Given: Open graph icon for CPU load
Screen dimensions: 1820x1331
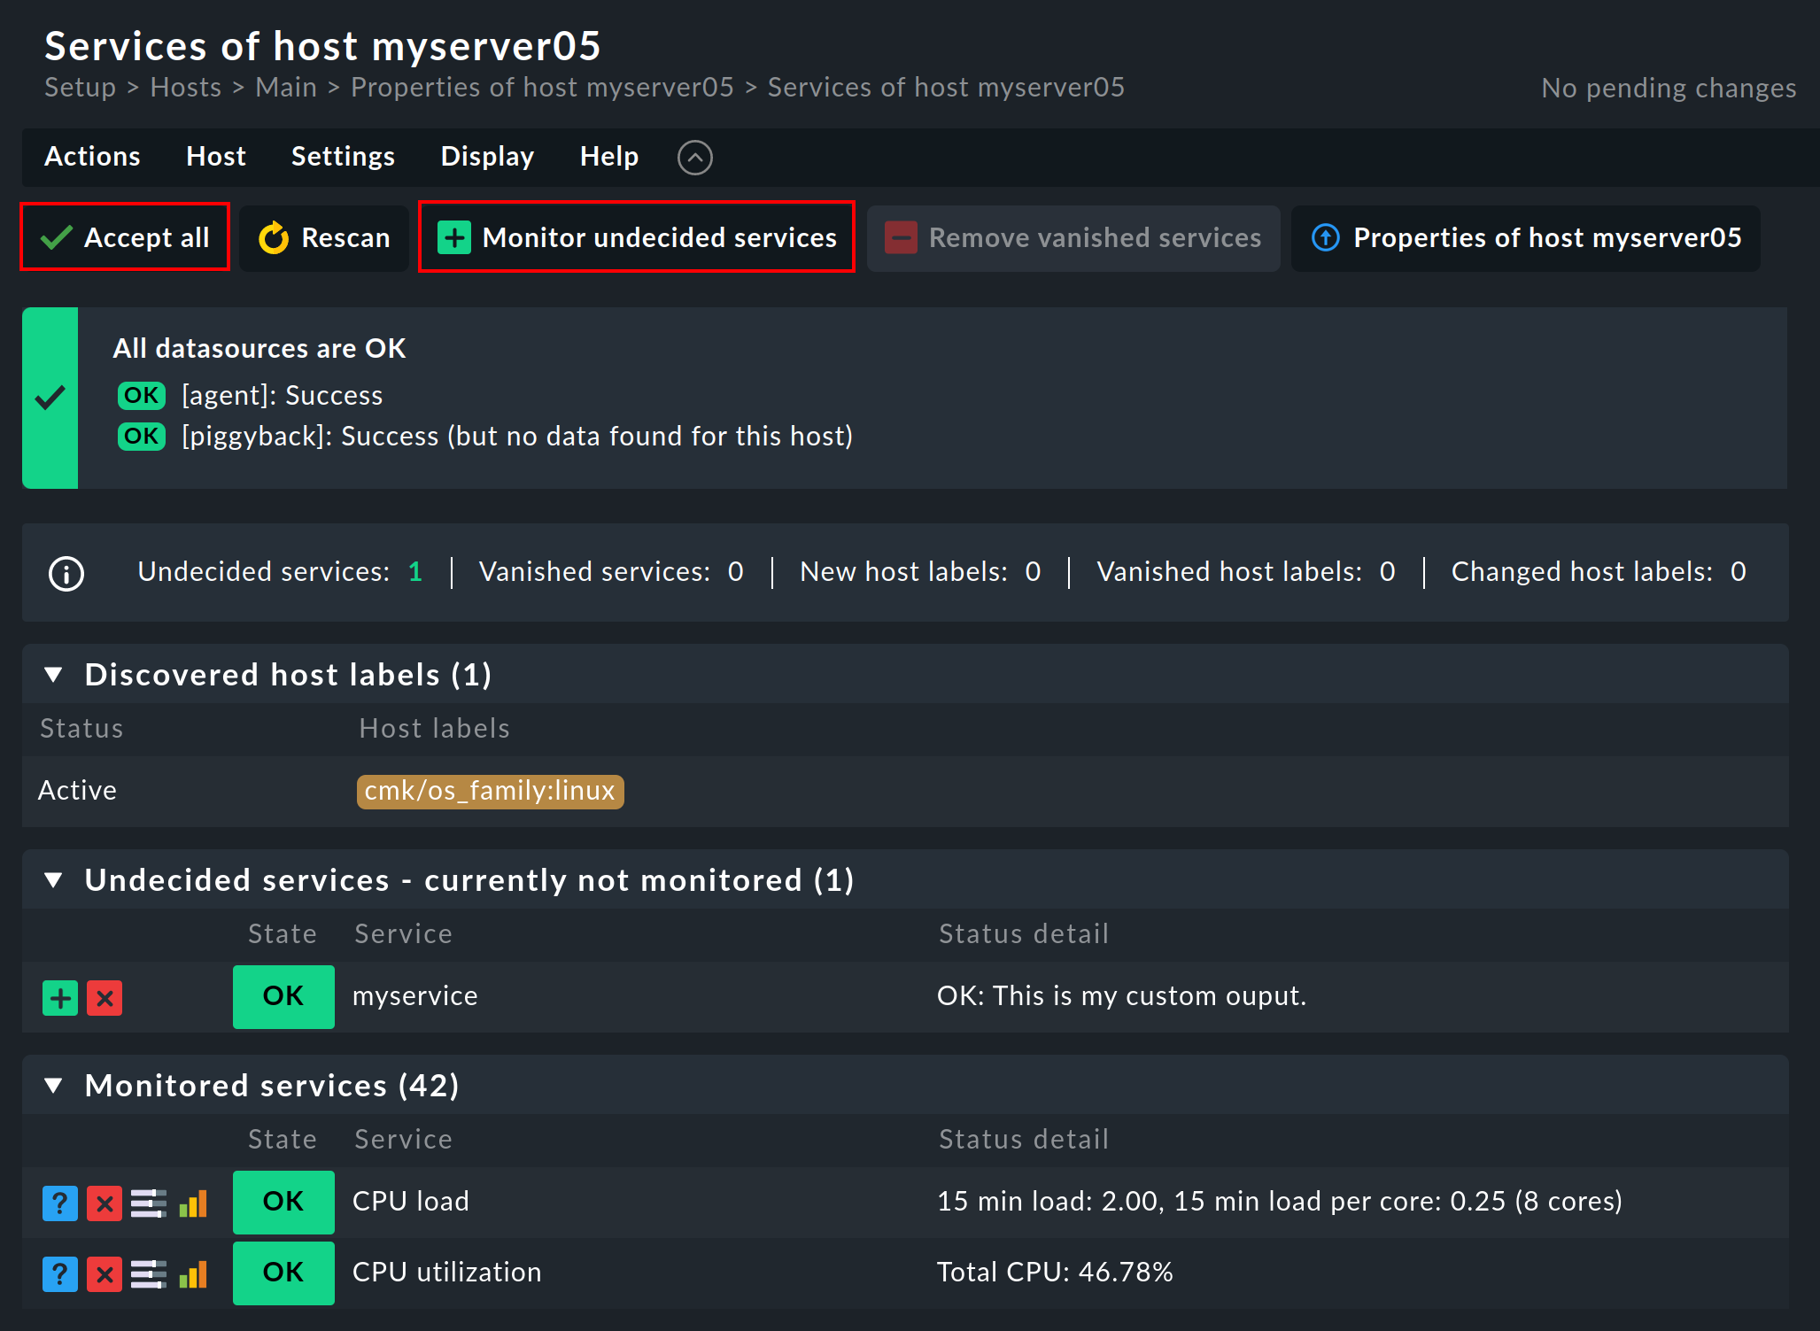Looking at the screenshot, I should [193, 1203].
